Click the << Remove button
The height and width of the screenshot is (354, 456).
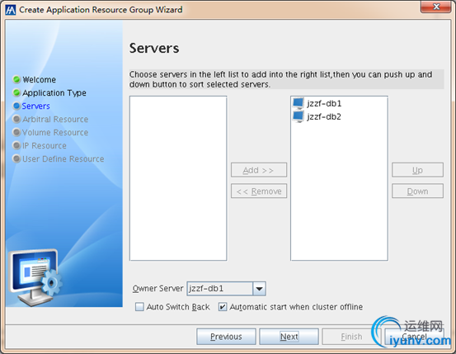click(259, 191)
